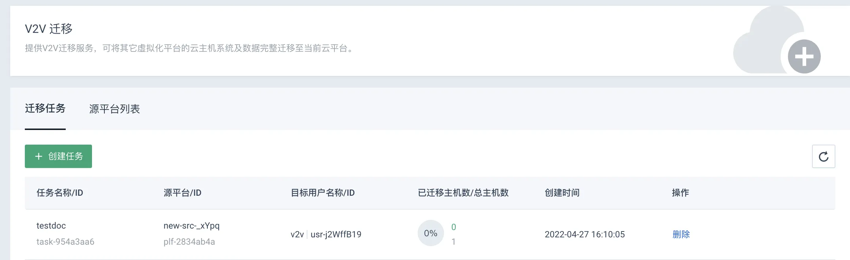Click the 删除 link for testdoc
850x260 pixels.
(681, 234)
